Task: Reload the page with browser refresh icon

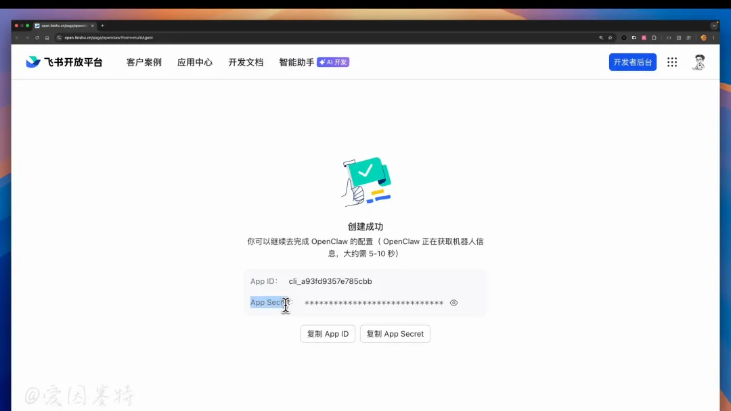Action: [x=37, y=38]
